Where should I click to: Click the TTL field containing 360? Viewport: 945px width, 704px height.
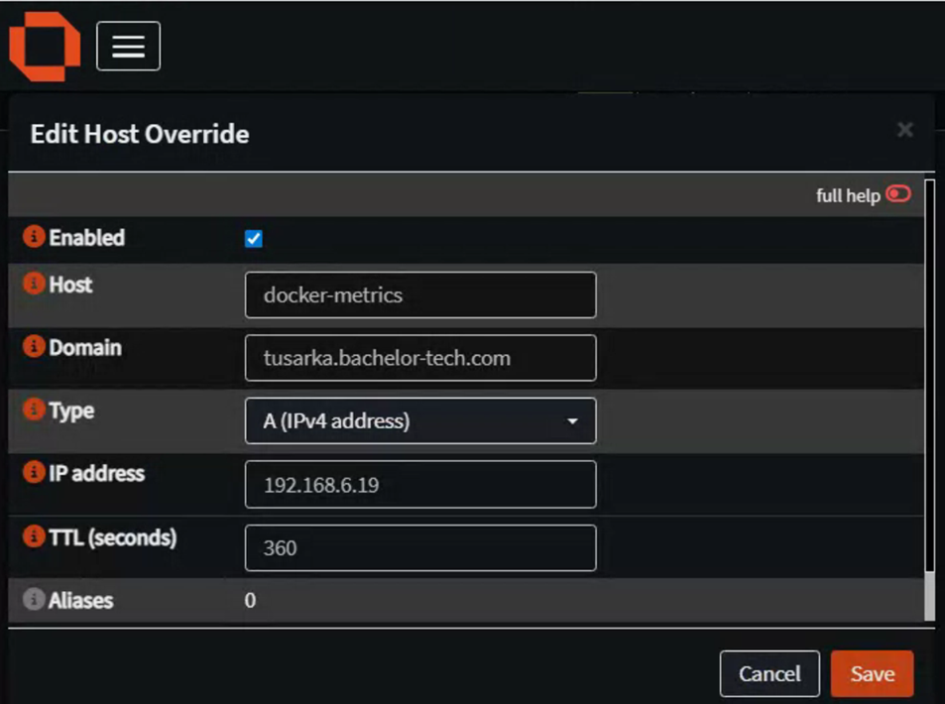[420, 548]
